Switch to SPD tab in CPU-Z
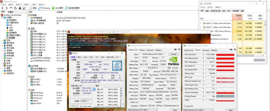 click(x=97, y=57)
